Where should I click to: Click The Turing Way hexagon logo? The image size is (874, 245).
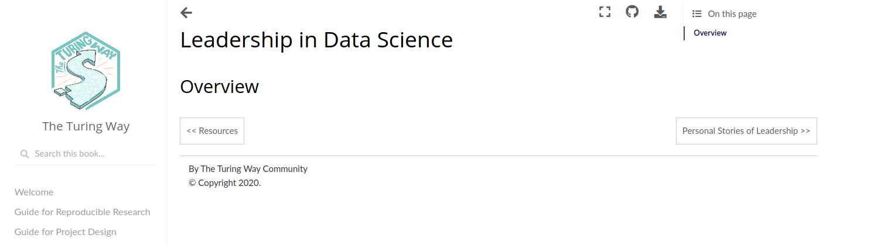(x=86, y=71)
